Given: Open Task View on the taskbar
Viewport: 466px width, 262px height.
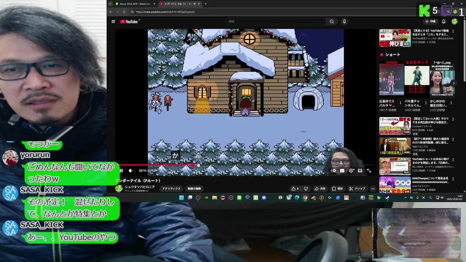Looking at the screenshot, I should [190, 198].
